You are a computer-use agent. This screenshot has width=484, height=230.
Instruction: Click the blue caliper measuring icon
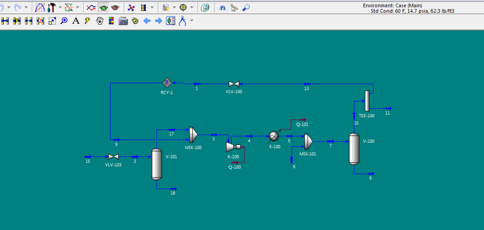click(x=182, y=21)
